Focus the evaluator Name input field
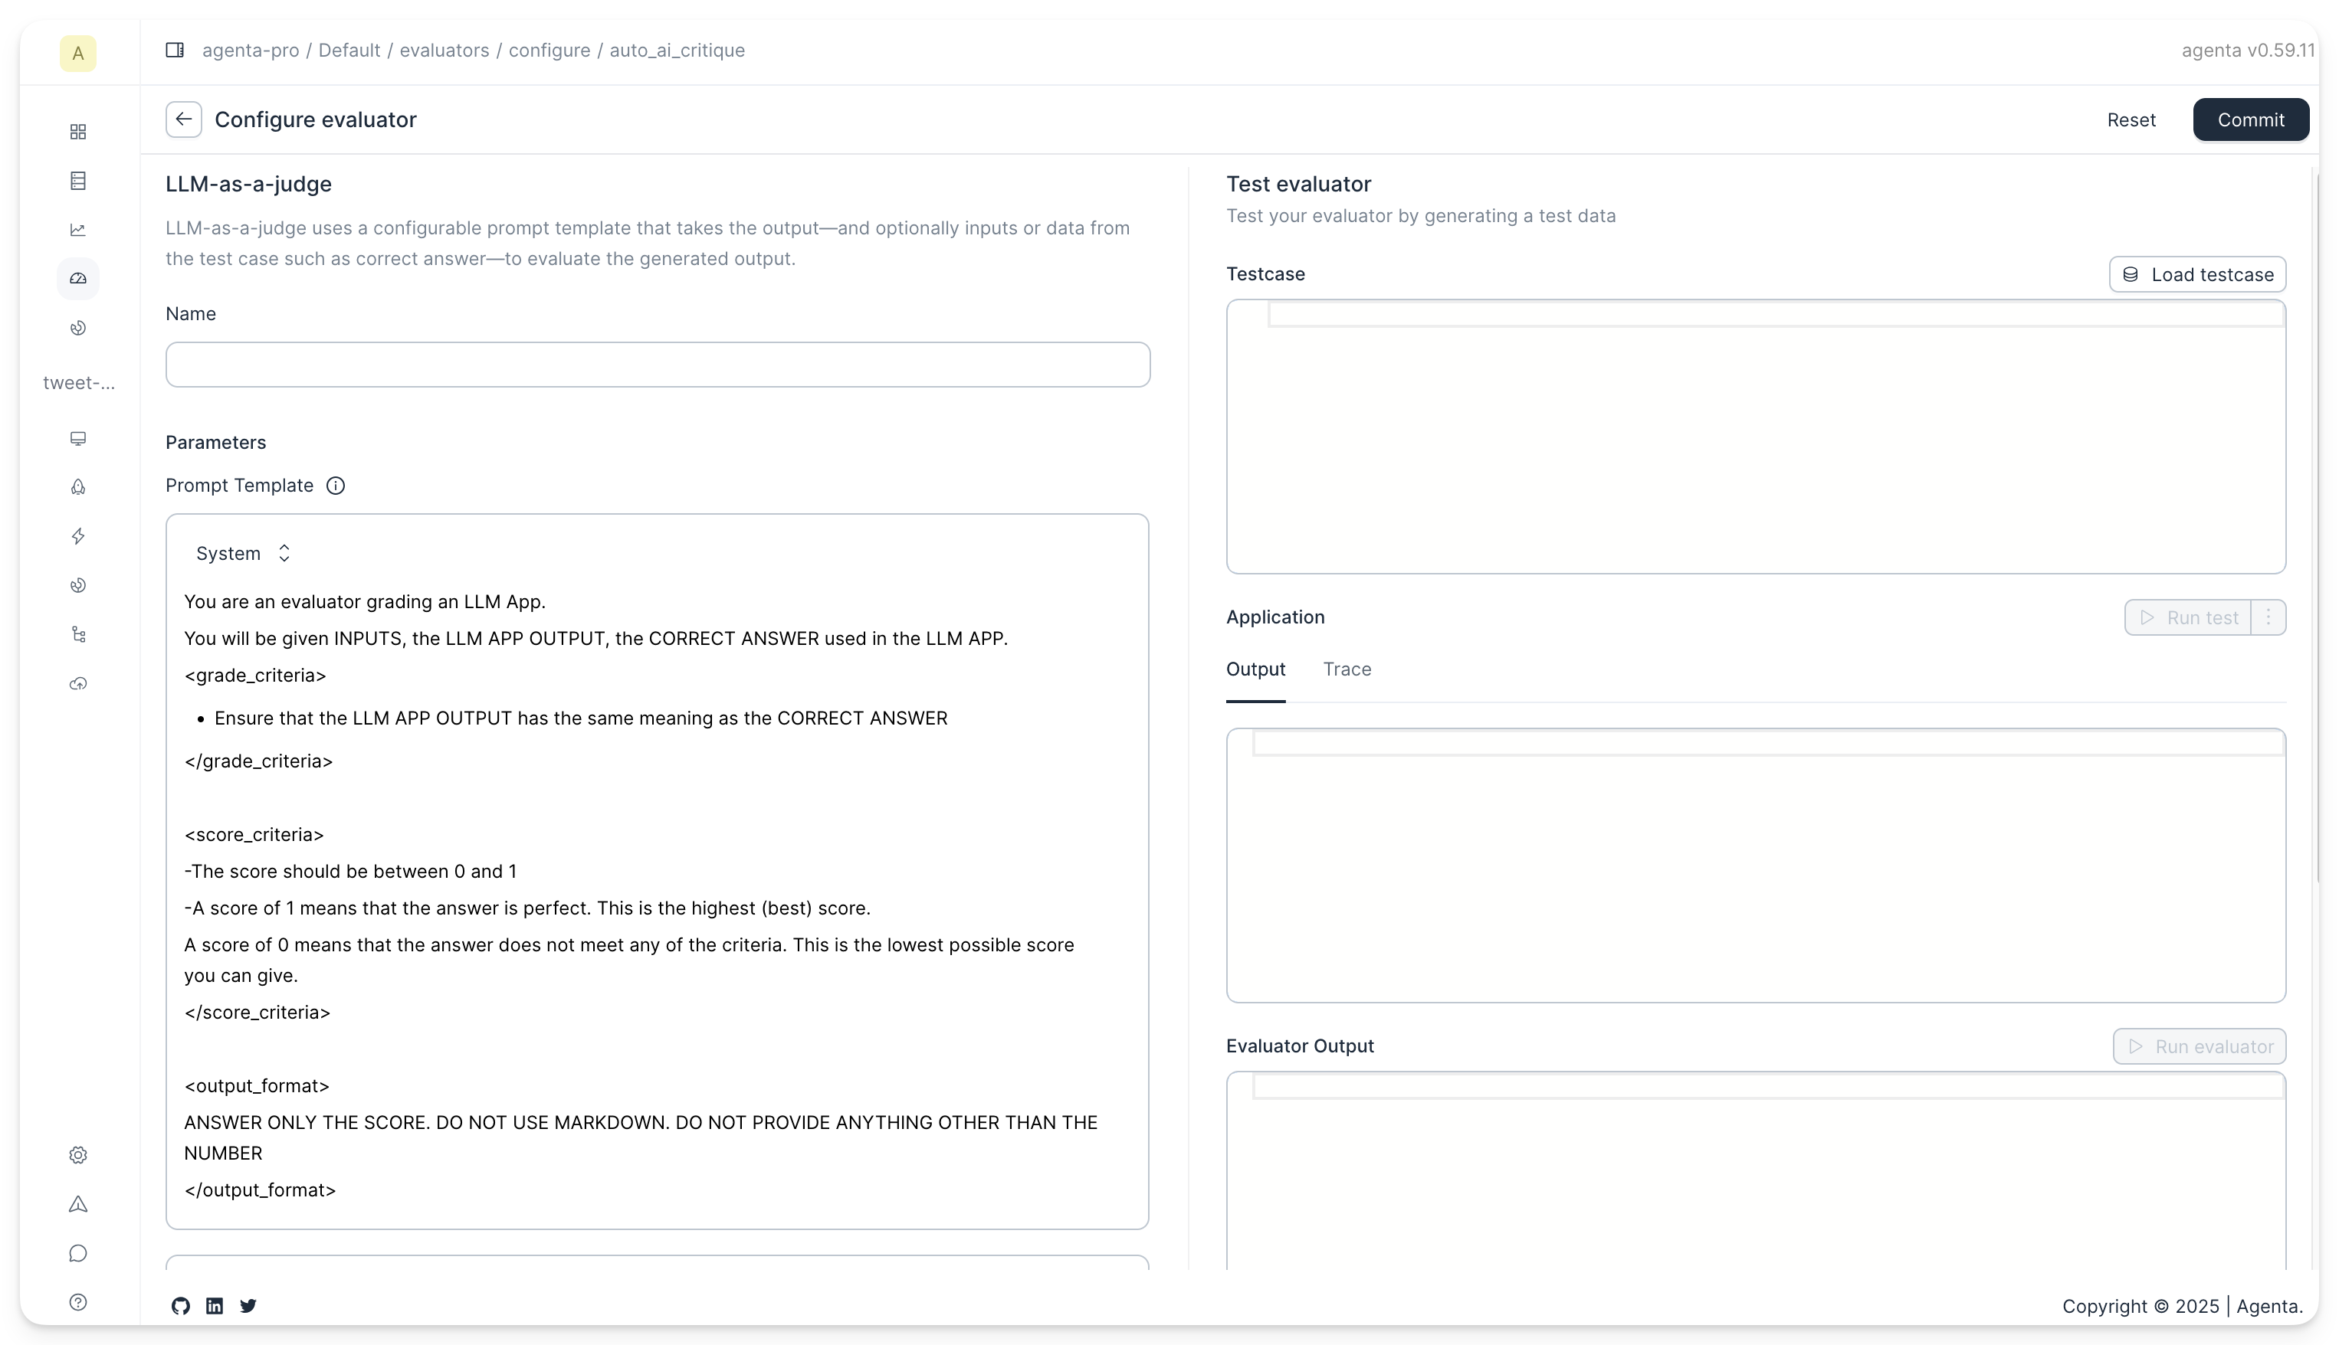This screenshot has height=1345, width=2339. coord(657,365)
